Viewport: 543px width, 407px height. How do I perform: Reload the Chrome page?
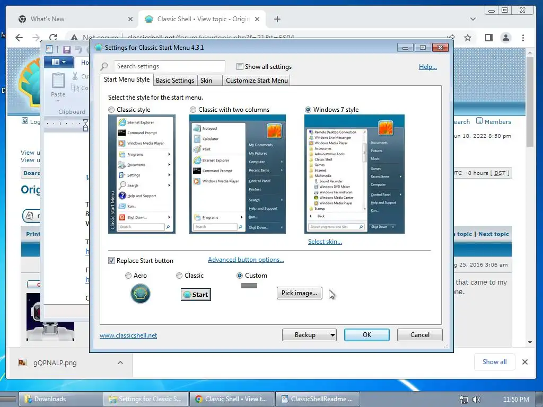(53, 38)
